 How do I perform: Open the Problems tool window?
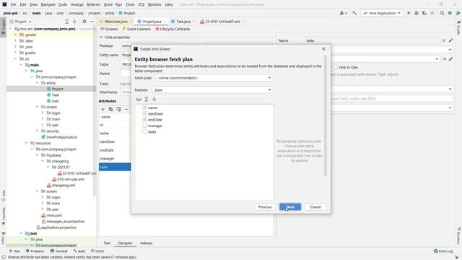pos(35,251)
